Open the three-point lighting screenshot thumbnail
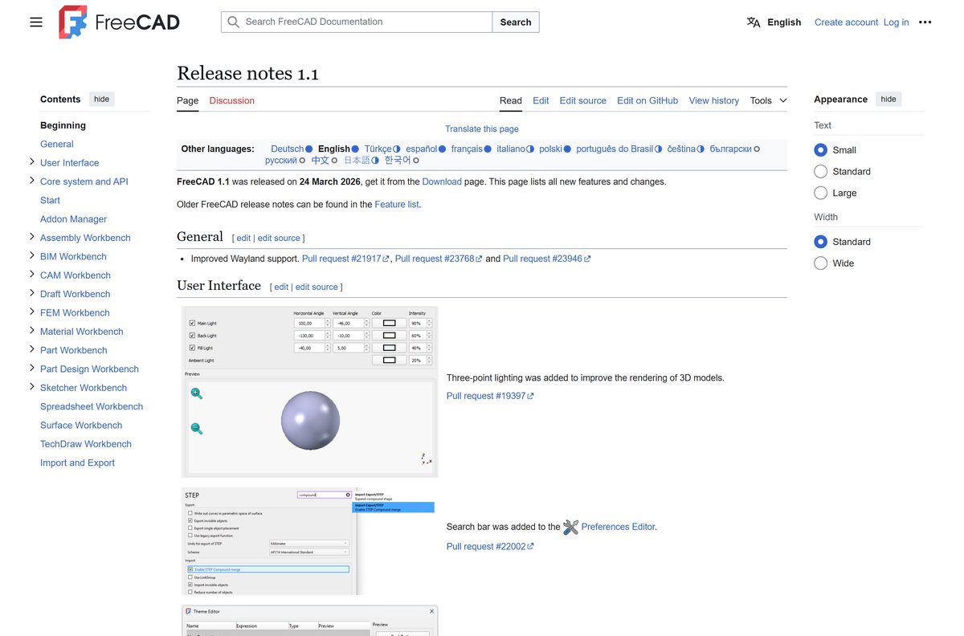964x636 pixels. pyautogui.click(x=309, y=392)
